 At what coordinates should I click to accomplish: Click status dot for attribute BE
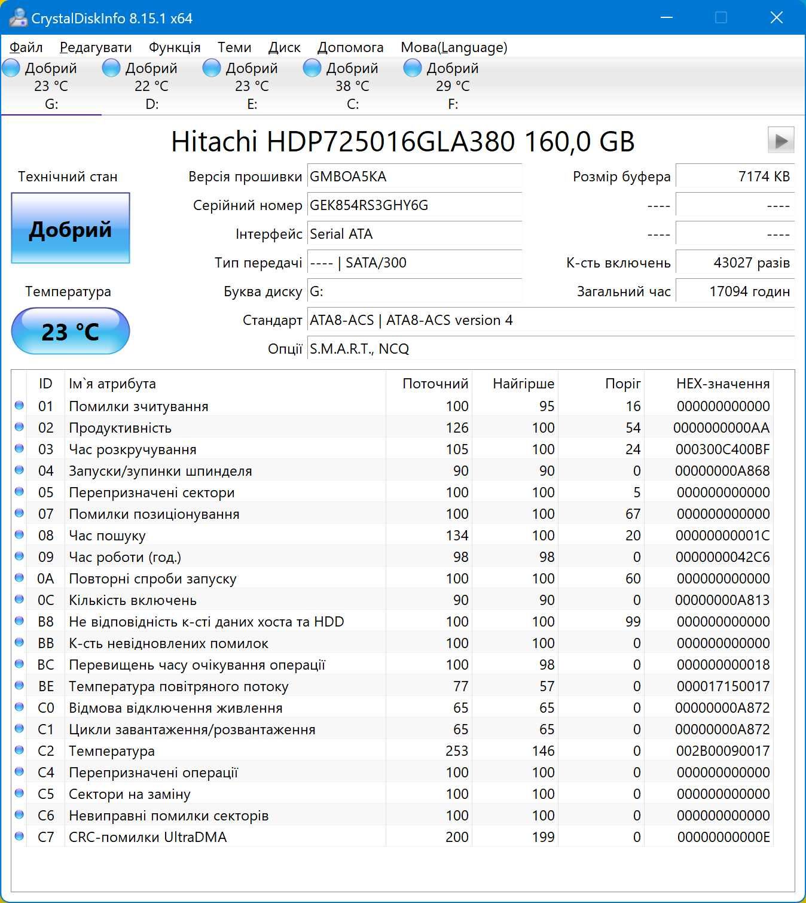(19, 685)
